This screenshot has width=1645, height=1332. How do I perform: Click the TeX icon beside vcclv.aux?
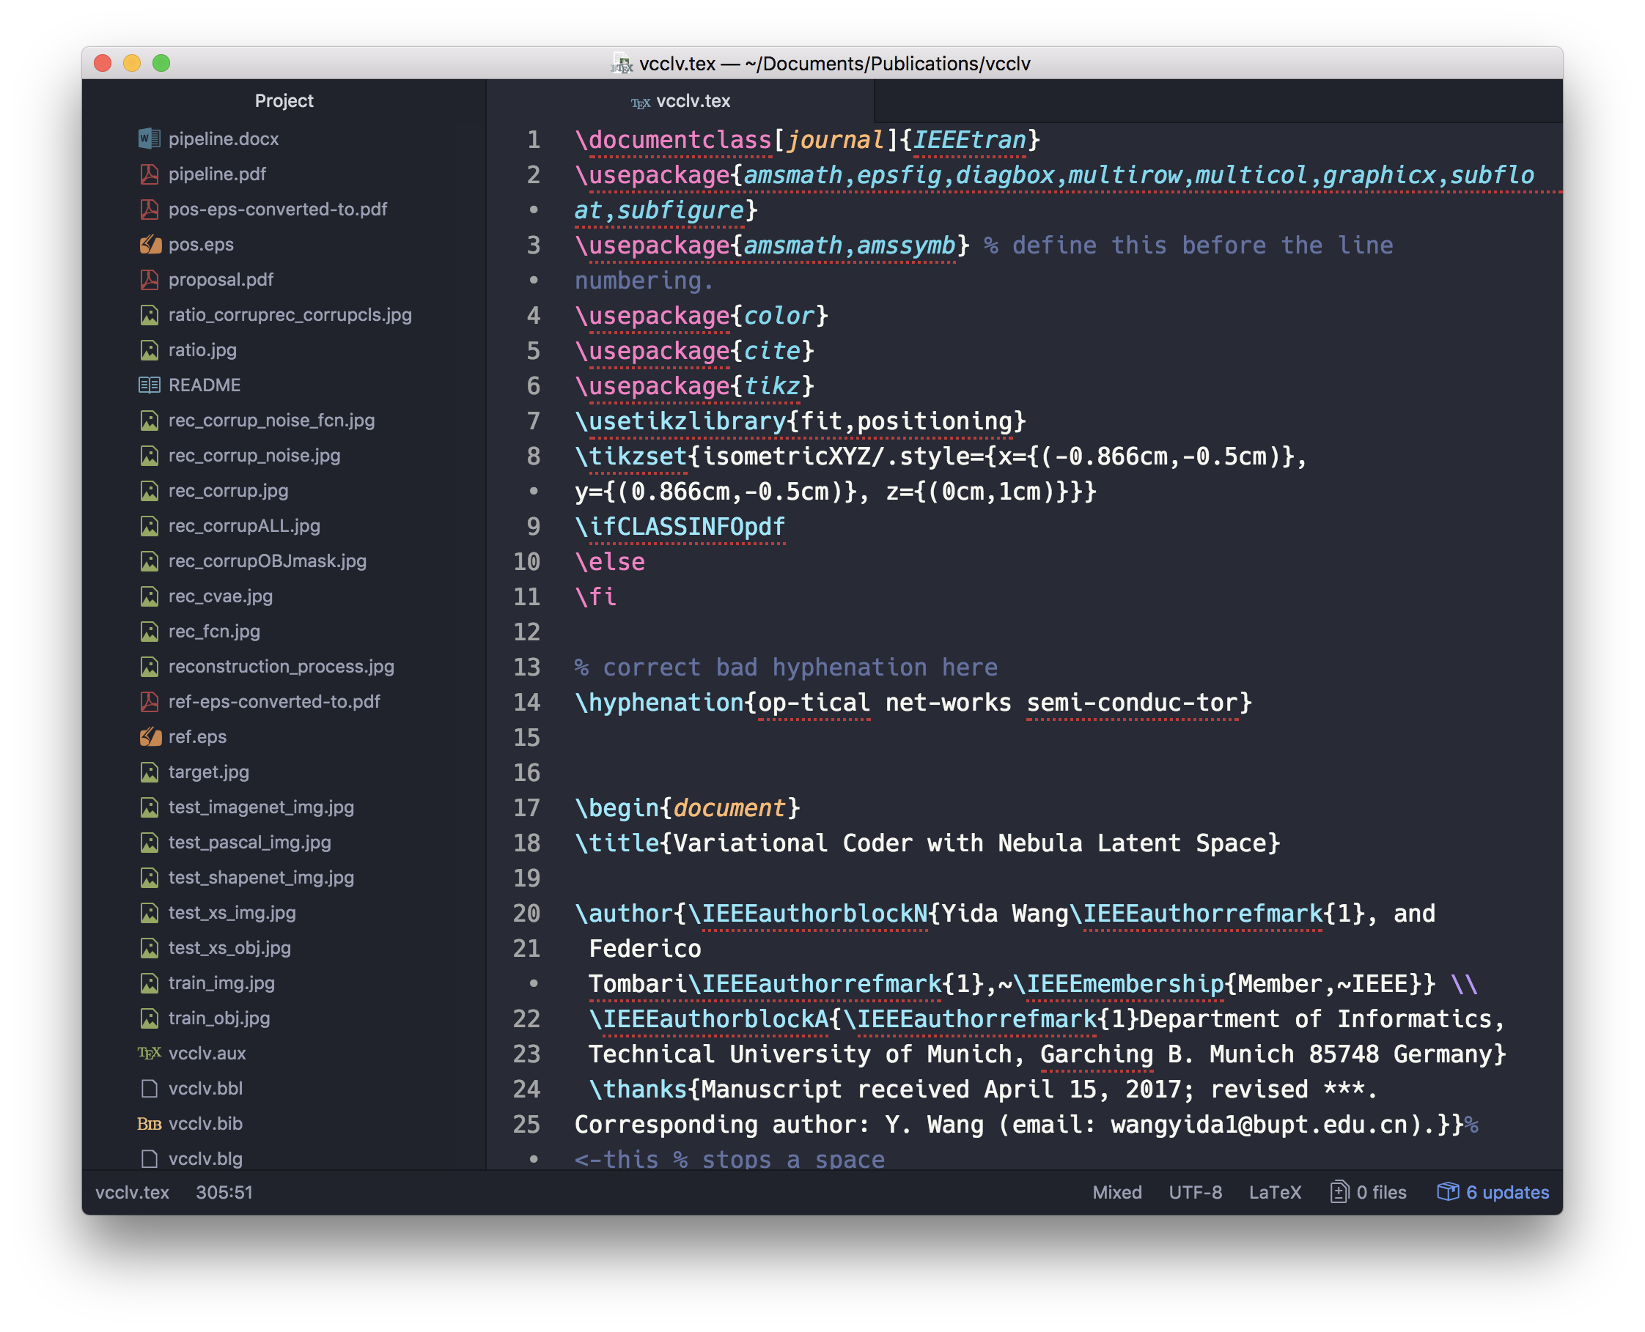149,1054
